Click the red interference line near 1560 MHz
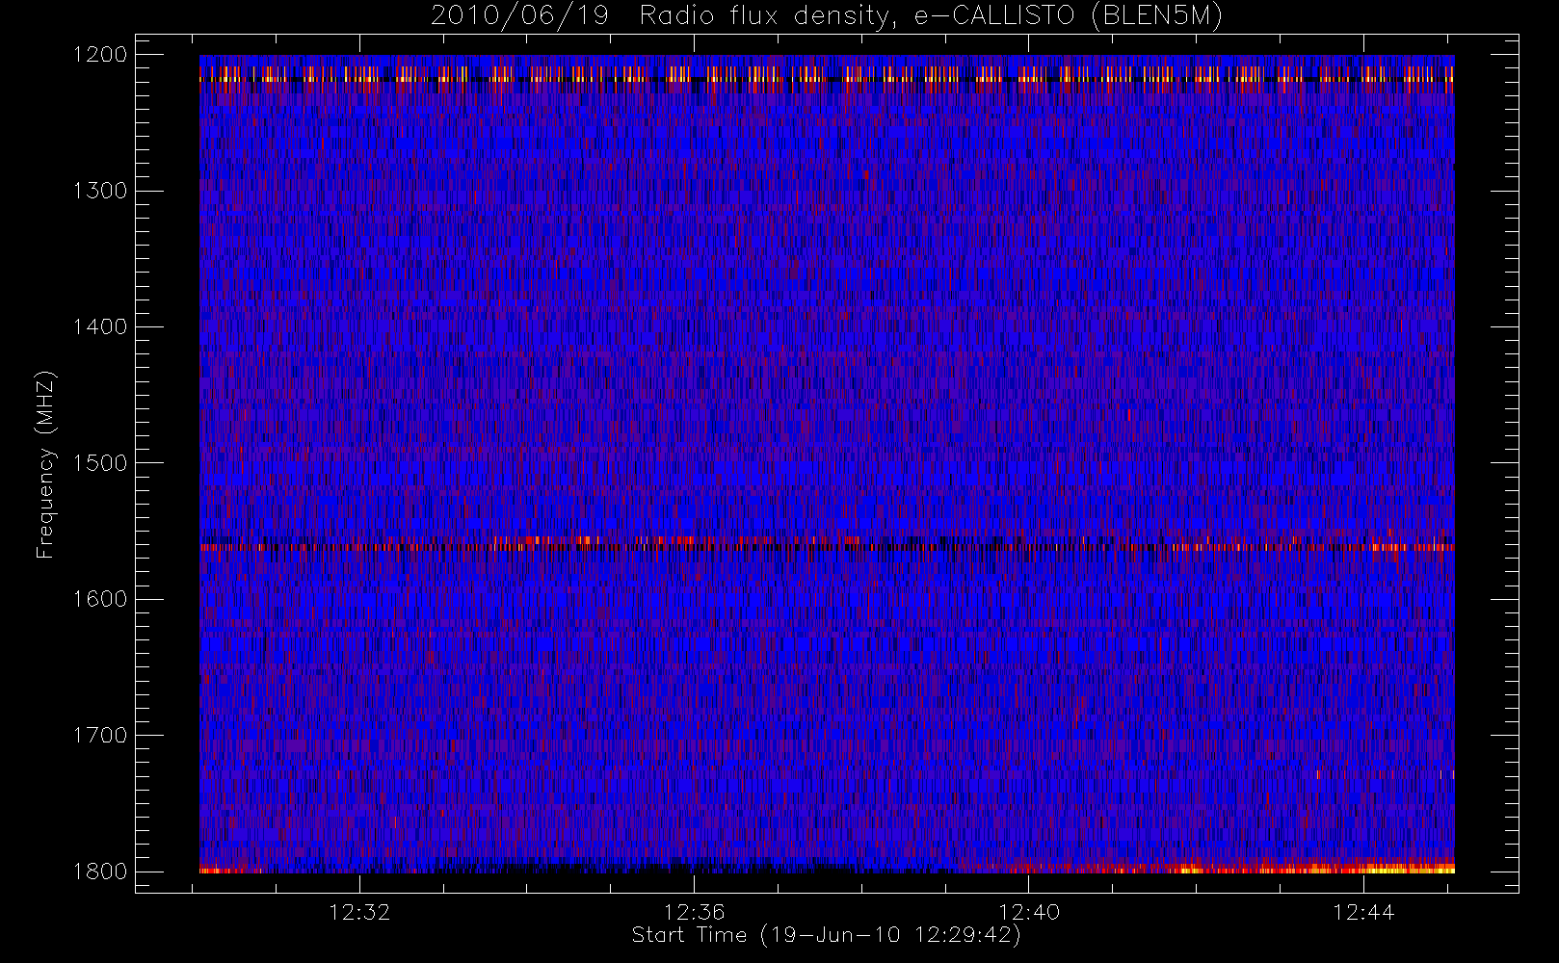Image resolution: width=1559 pixels, height=963 pixels. (827, 546)
